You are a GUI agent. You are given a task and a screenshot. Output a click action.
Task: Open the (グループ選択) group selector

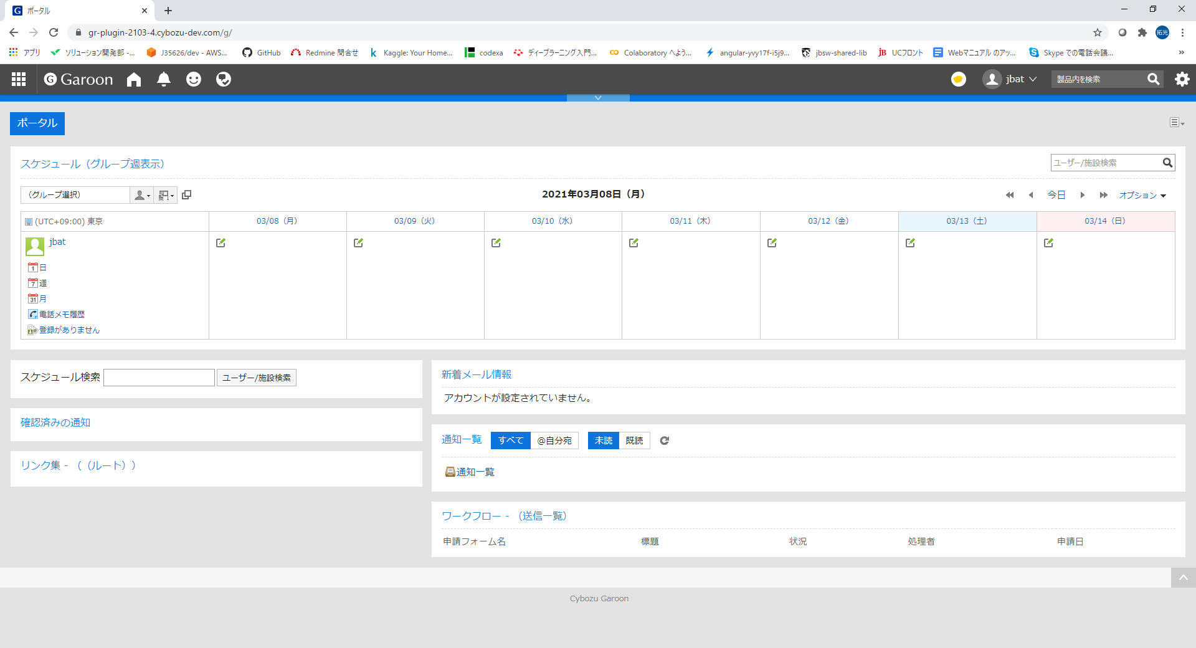click(x=75, y=195)
